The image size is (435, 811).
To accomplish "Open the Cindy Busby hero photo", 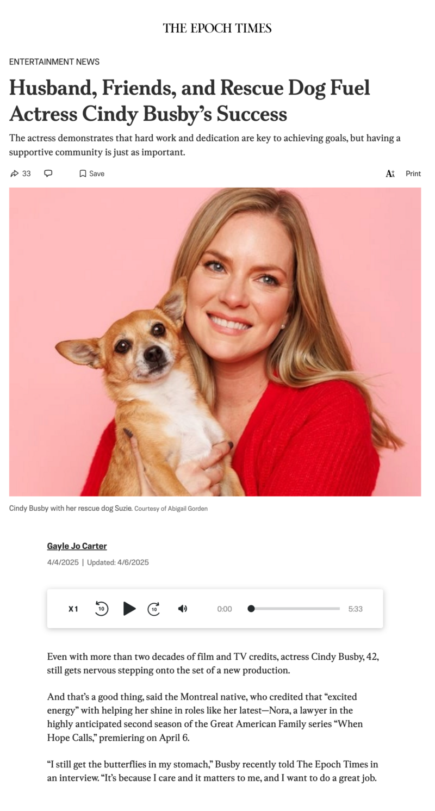I will pyautogui.click(x=215, y=342).
